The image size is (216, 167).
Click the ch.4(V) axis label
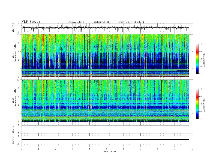[x=13, y=140]
